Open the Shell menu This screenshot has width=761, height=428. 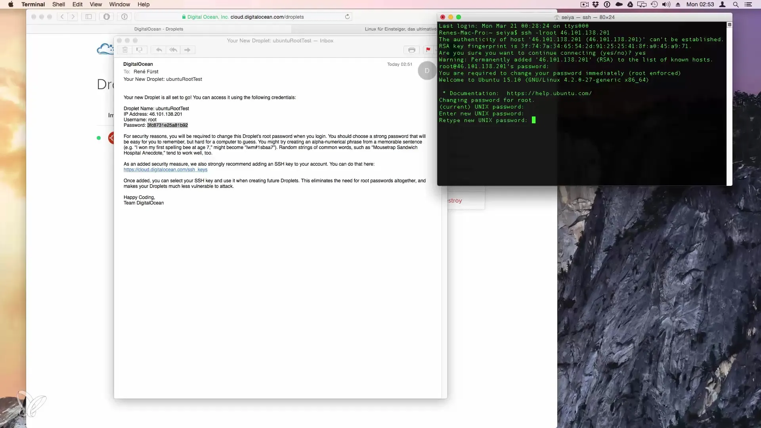tap(59, 4)
